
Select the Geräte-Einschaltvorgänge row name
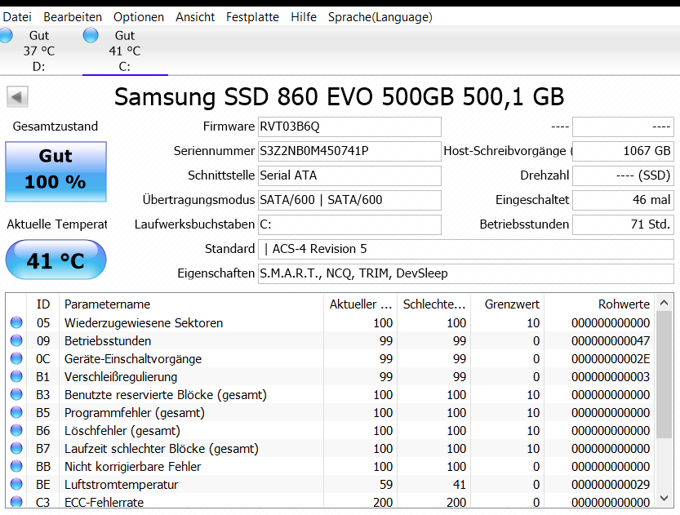coord(133,359)
